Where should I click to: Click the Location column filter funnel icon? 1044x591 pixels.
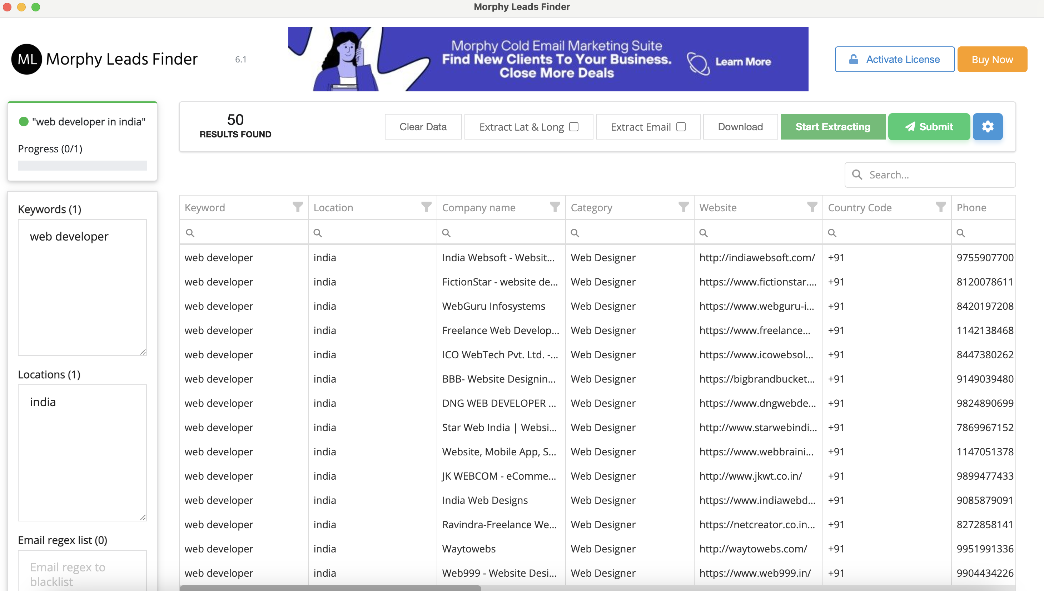click(x=426, y=207)
